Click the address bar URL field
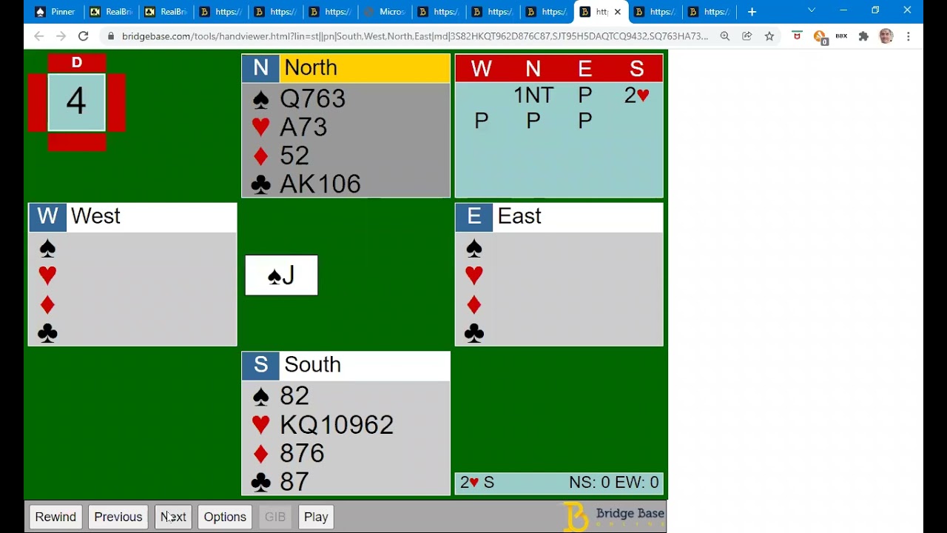Viewport: 947px width, 533px height. coord(414,36)
